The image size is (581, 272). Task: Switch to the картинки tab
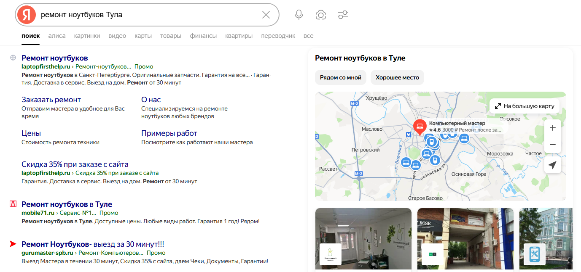tap(87, 36)
